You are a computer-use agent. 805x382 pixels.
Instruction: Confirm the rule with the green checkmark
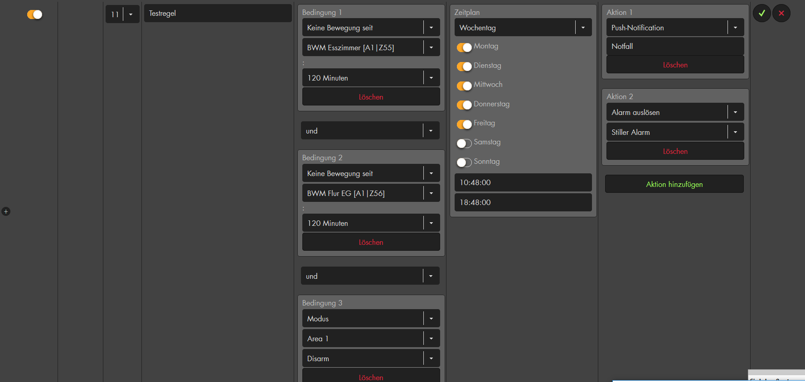[762, 13]
